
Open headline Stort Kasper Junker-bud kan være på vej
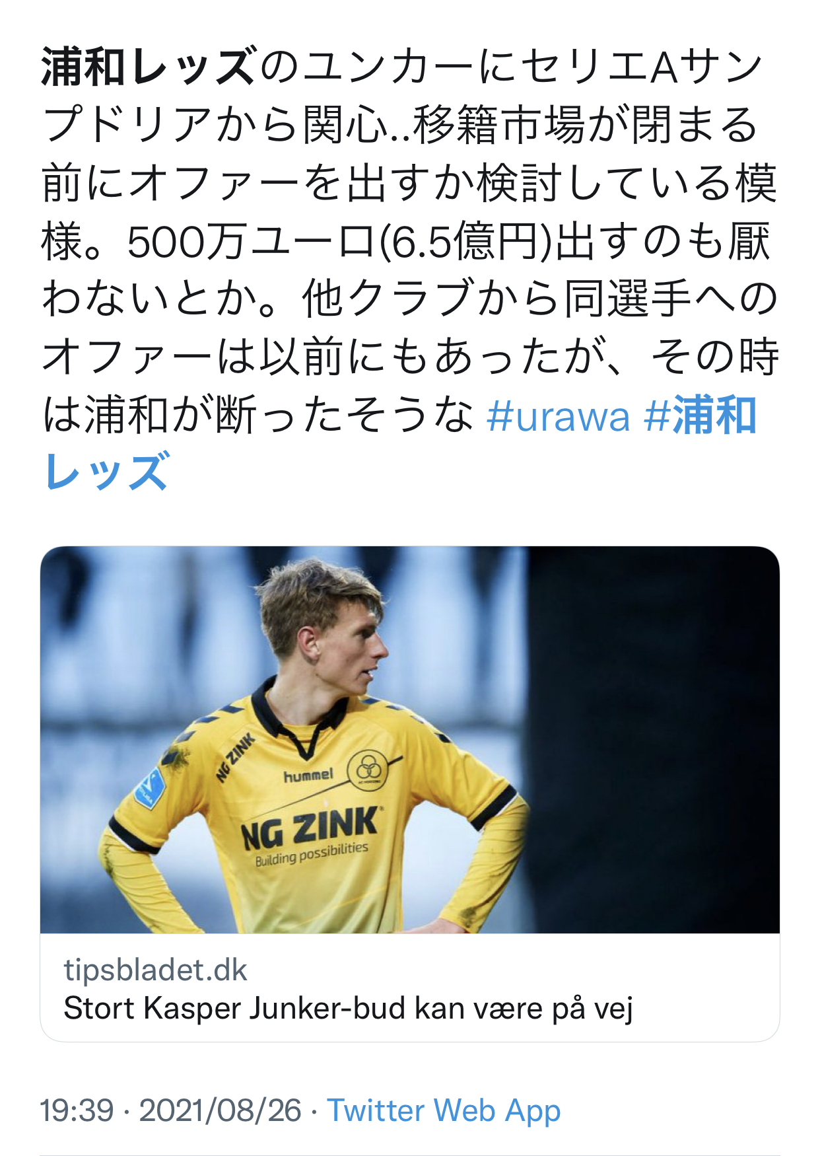349,1009
